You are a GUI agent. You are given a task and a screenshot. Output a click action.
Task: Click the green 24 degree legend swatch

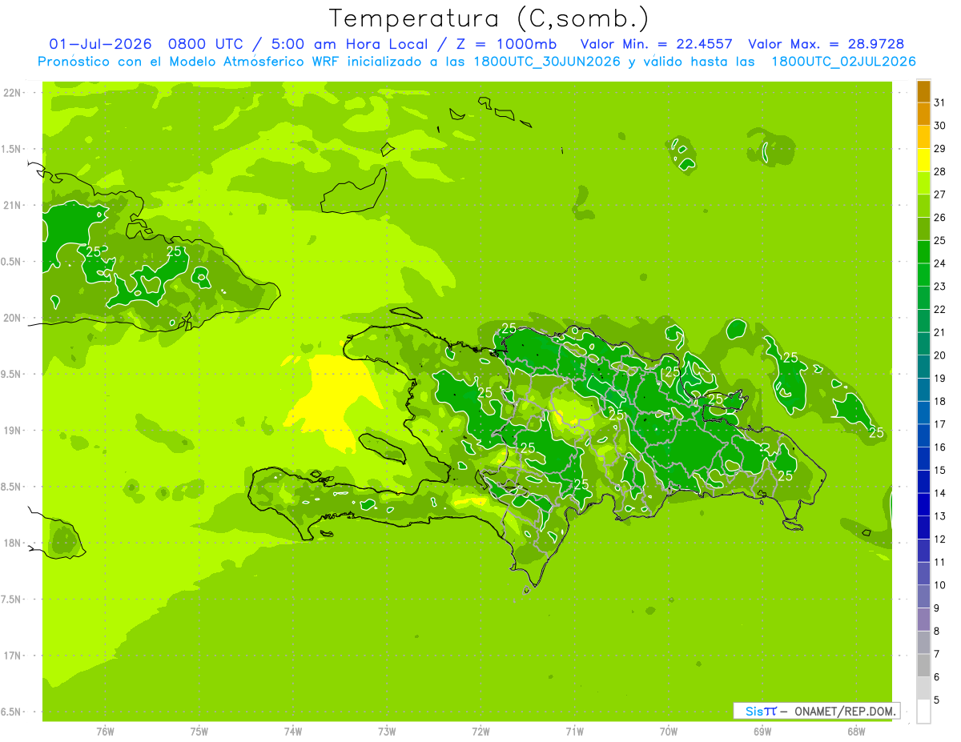pyautogui.click(x=923, y=252)
